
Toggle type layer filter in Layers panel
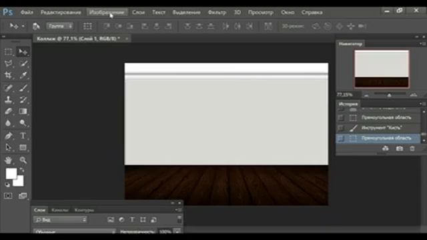[132, 220]
